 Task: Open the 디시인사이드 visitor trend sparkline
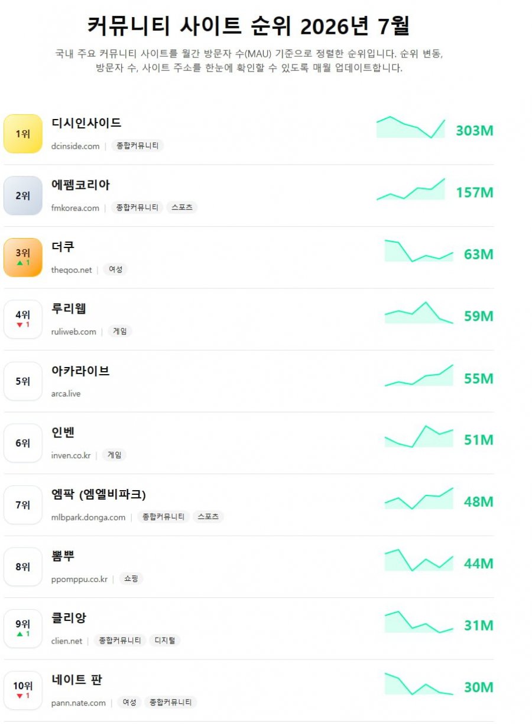click(x=411, y=127)
